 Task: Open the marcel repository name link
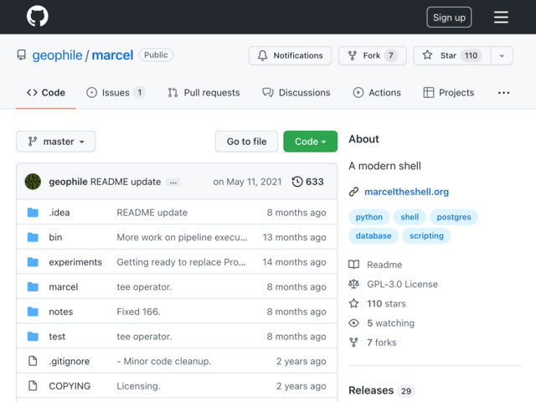click(x=112, y=55)
